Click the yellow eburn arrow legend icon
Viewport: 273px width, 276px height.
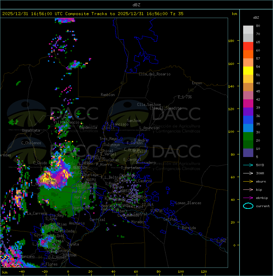click(x=248, y=182)
